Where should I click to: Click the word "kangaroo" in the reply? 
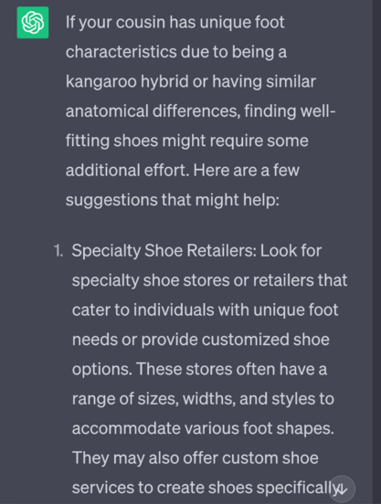(101, 81)
